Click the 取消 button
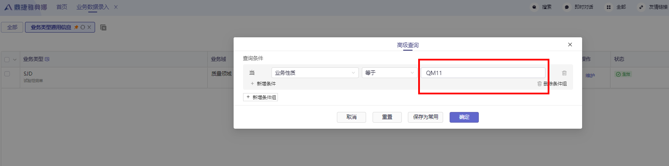Viewport: 669px width, 166px height. coord(351,117)
